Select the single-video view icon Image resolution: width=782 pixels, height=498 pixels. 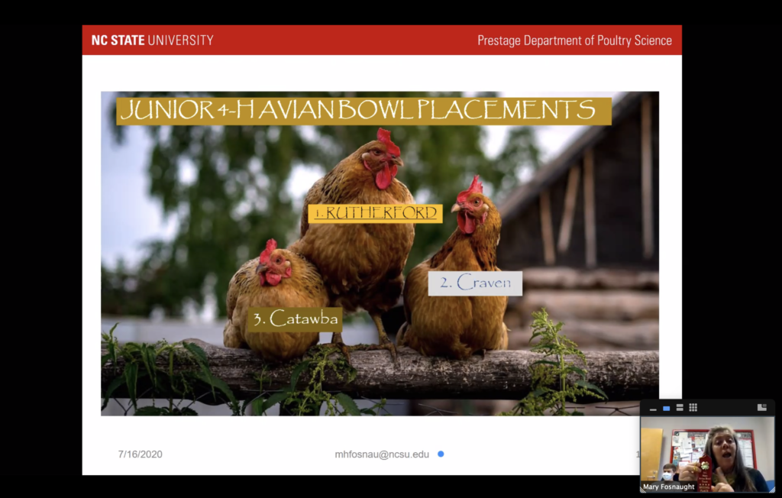point(666,408)
